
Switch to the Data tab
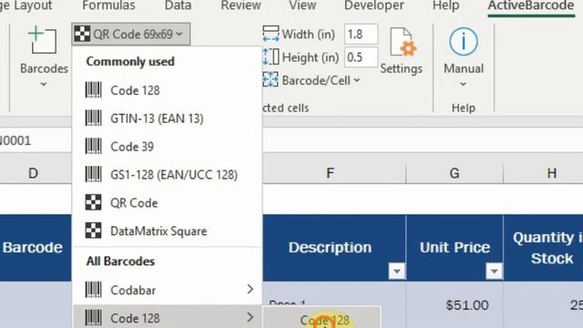point(179,5)
